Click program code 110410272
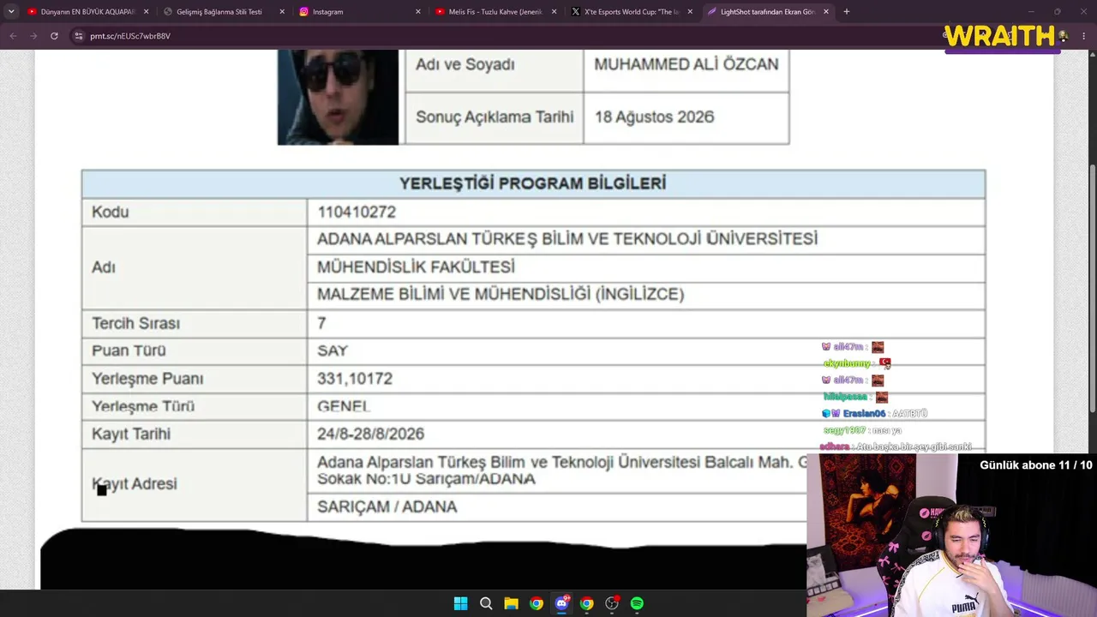The width and height of the screenshot is (1097, 617). 357,212
